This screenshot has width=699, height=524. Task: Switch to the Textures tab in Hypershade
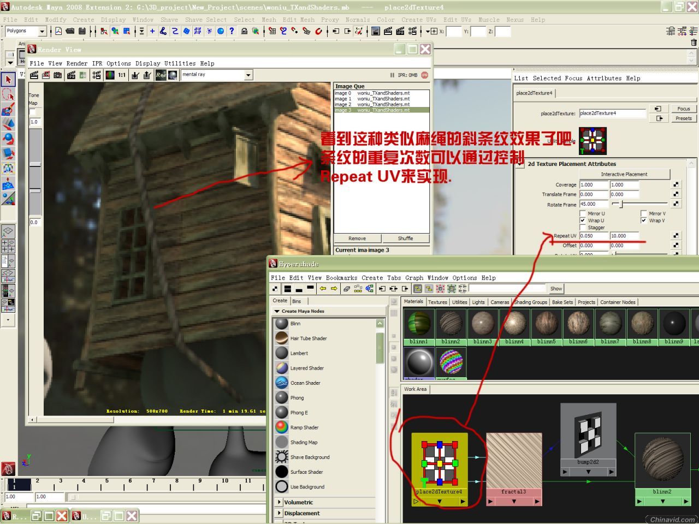click(437, 302)
